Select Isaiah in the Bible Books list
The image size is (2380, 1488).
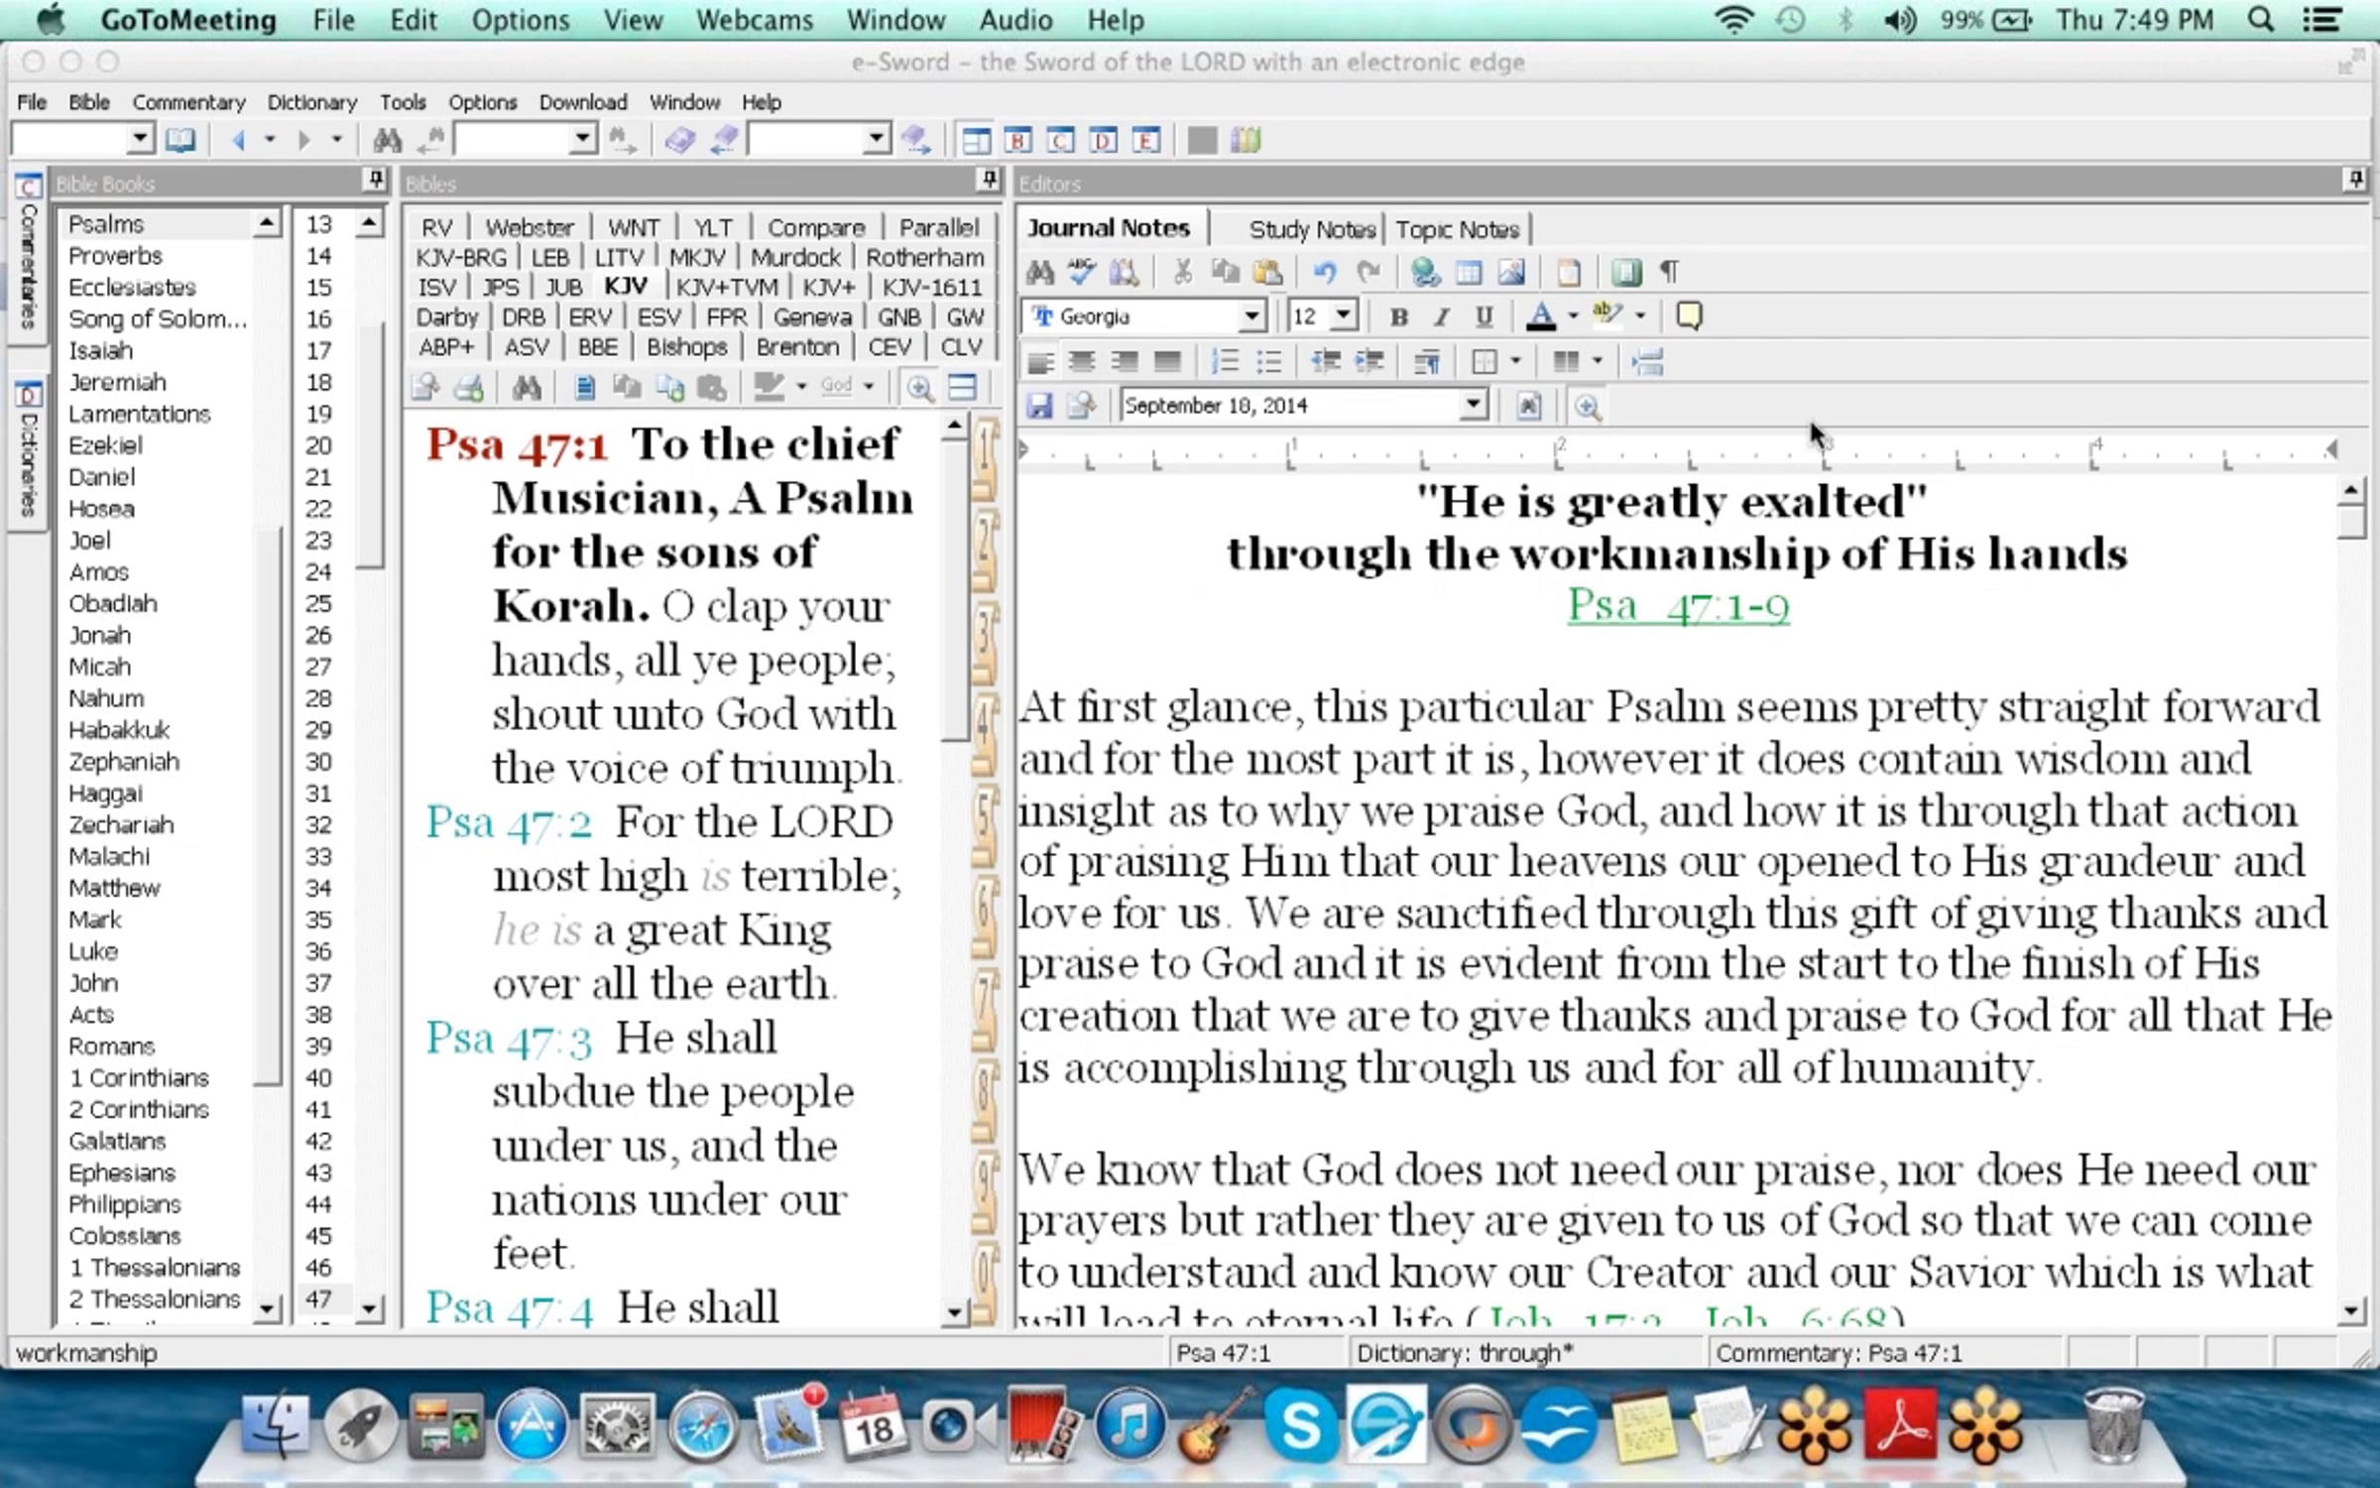(101, 350)
